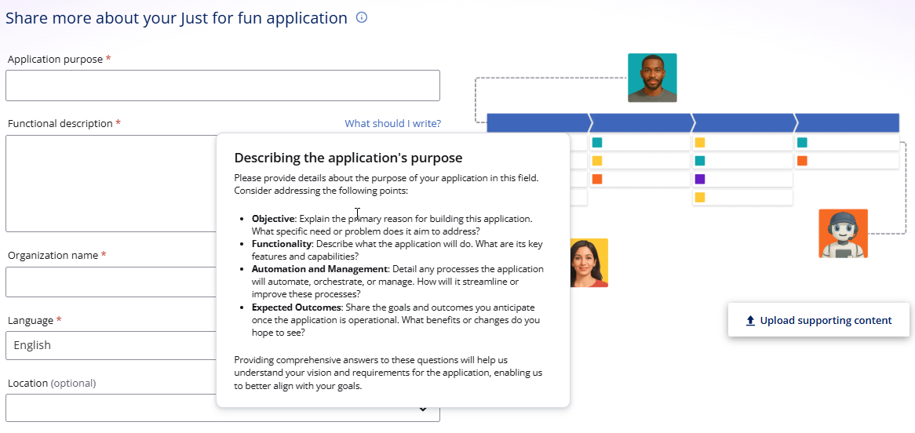Select the last blue stage chevron
This screenshot has height=433, width=915.
tap(848, 122)
